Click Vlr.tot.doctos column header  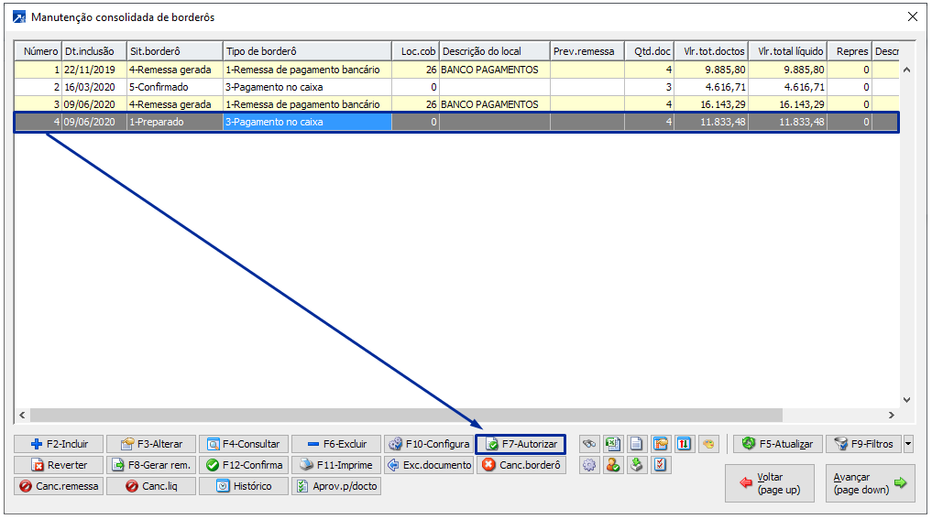click(x=711, y=51)
